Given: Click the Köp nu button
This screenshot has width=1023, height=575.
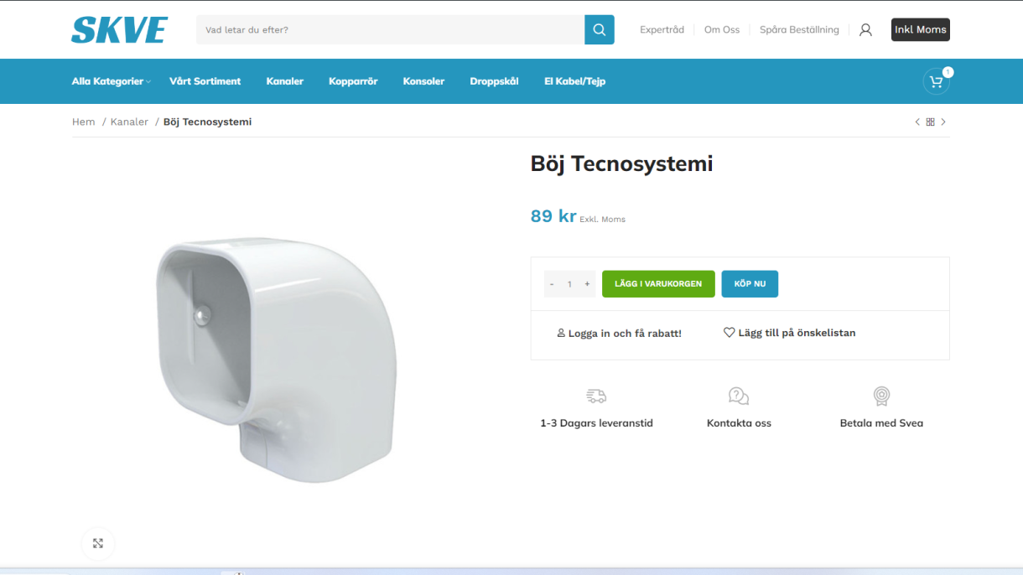Looking at the screenshot, I should [750, 284].
